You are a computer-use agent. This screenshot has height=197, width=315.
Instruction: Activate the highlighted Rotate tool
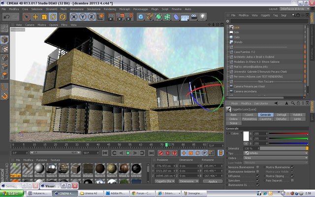coord(53,17)
